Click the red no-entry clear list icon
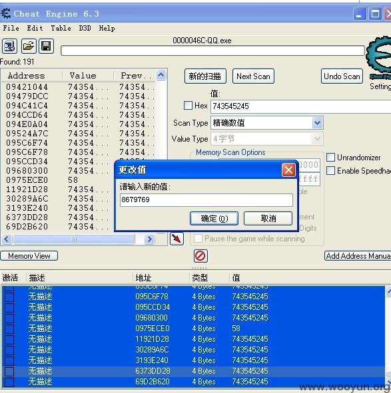The width and height of the screenshot is (391, 393). [x=200, y=256]
